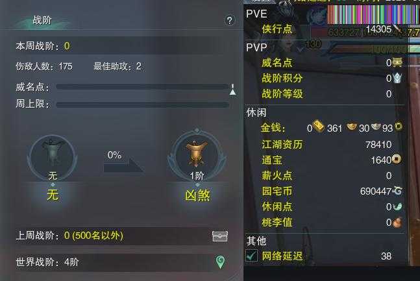Click the 桃李值 gourd icon

pos(397,223)
